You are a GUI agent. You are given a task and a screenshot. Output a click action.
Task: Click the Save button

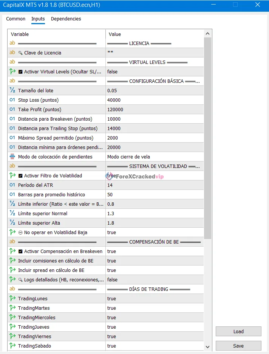pos(238,346)
